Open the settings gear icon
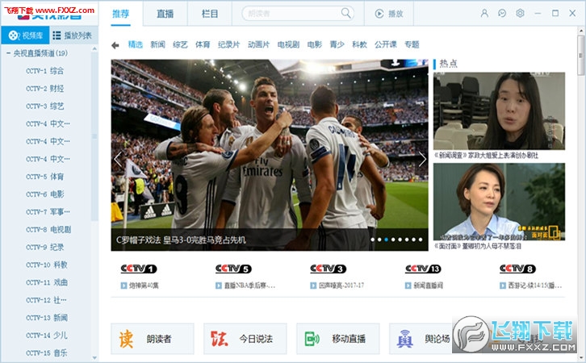 click(x=520, y=14)
